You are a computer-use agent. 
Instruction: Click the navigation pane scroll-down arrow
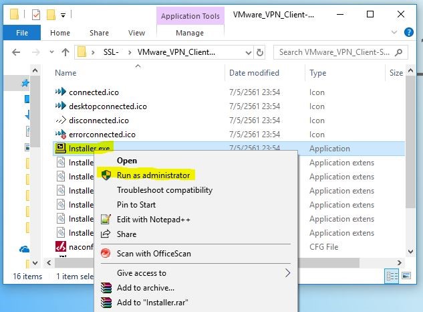pos(35,262)
